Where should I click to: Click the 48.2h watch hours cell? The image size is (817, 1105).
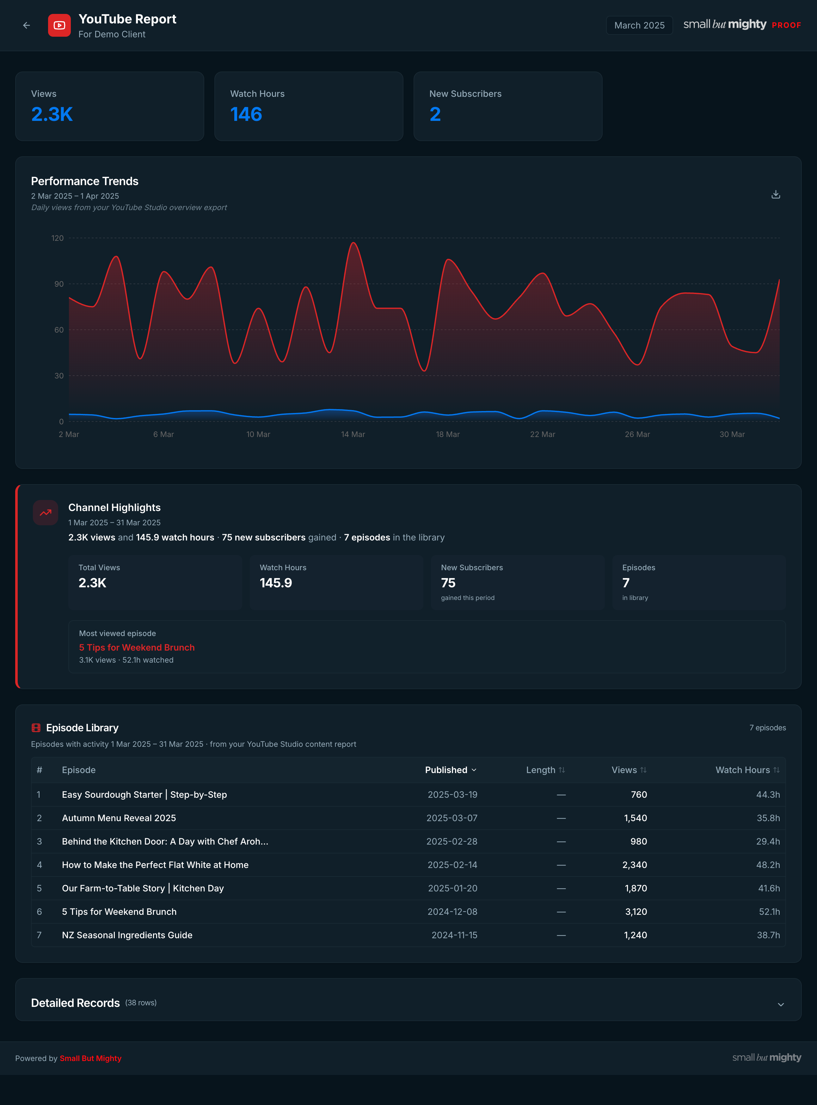tap(768, 865)
